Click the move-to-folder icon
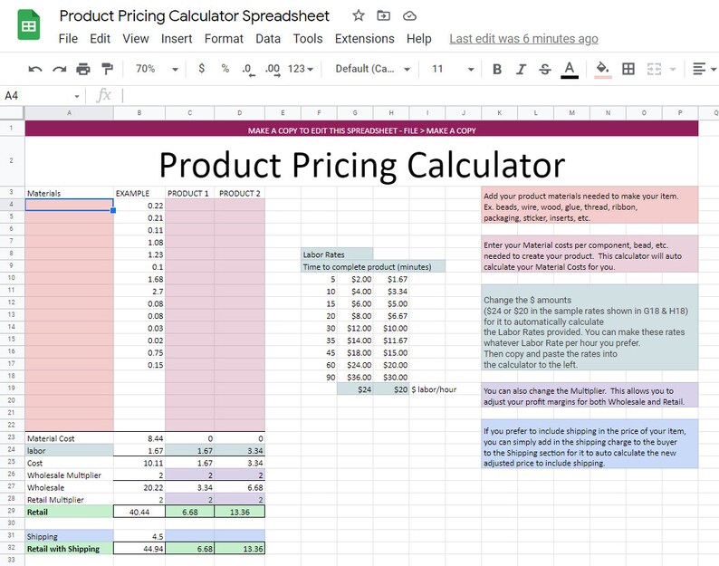Screen dimensions: 719x566 [x=383, y=15]
